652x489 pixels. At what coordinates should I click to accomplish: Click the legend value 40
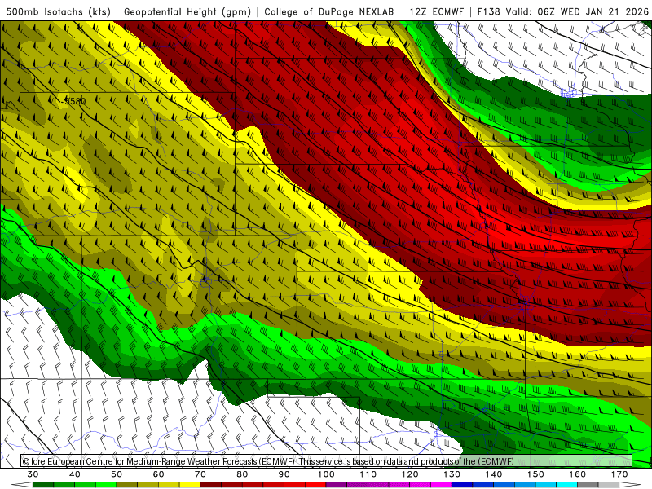pyautogui.click(x=75, y=474)
